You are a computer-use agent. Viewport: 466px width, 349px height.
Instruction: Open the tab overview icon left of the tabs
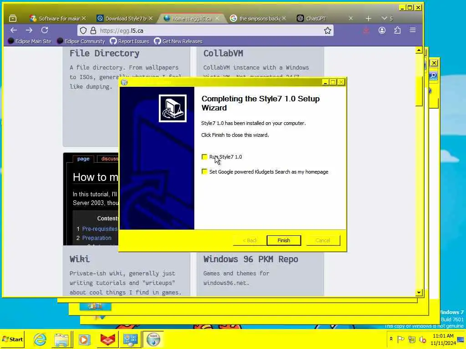point(13,18)
